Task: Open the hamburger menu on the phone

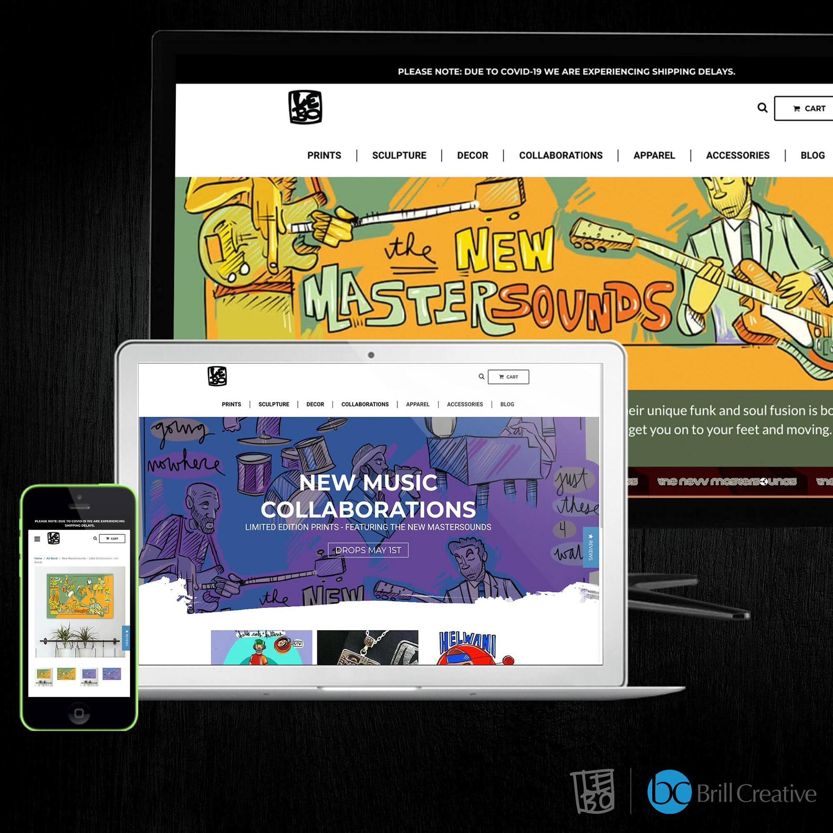Action: tap(37, 539)
